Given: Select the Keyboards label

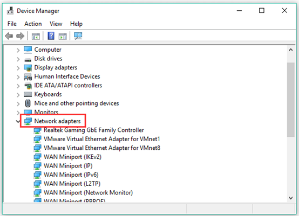Looking at the screenshot, I should pos(48,94).
